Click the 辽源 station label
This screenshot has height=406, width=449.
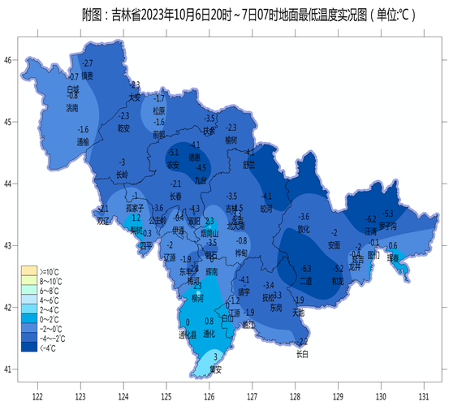click(x=170, y=257)
